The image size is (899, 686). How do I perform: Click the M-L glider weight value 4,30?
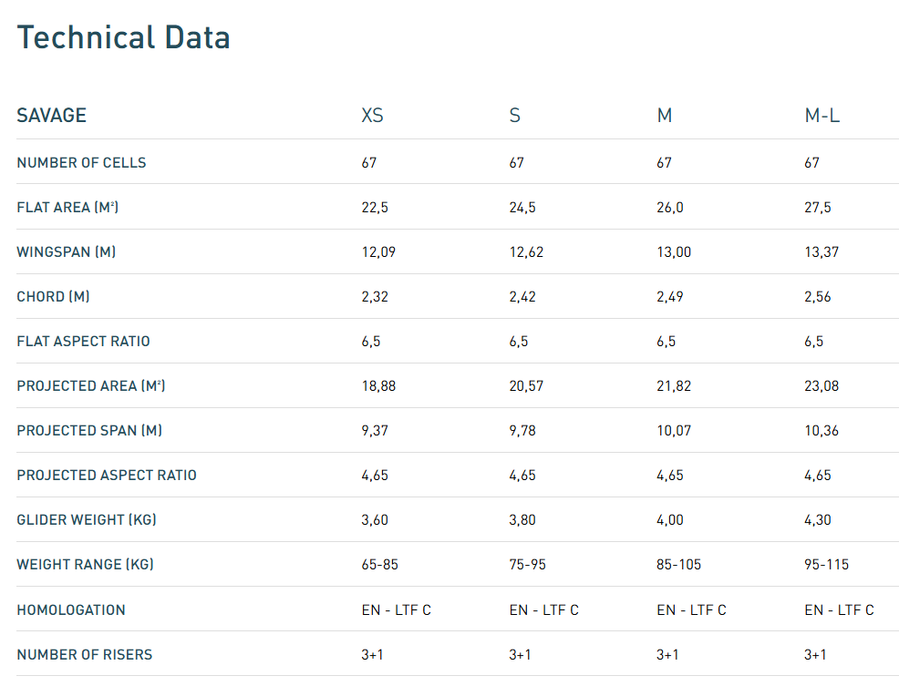pos(818,520)
